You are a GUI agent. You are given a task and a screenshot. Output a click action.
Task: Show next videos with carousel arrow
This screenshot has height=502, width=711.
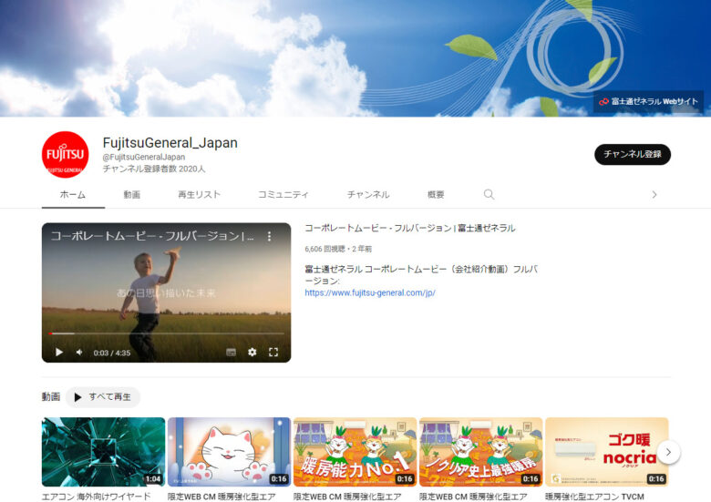(668, 452)
